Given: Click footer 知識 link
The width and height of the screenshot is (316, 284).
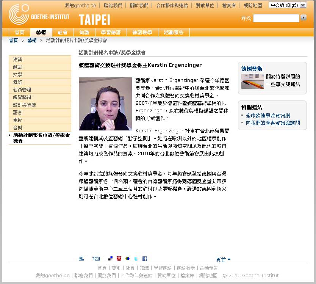Looking at the screenshot, I should pyautogui.click(x=144, y=268).
